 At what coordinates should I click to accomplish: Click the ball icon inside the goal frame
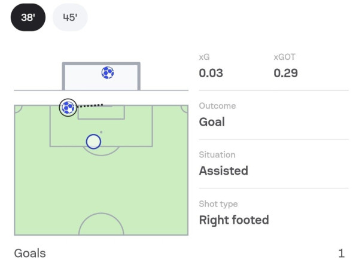click(x=108, y=73)
